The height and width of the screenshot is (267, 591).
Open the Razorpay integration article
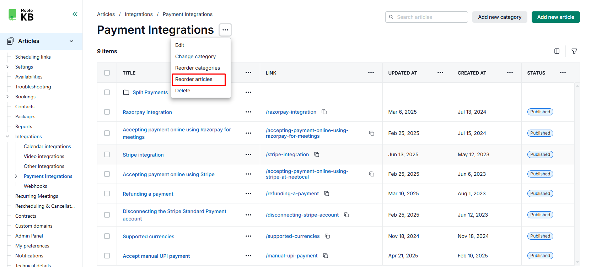147,112
